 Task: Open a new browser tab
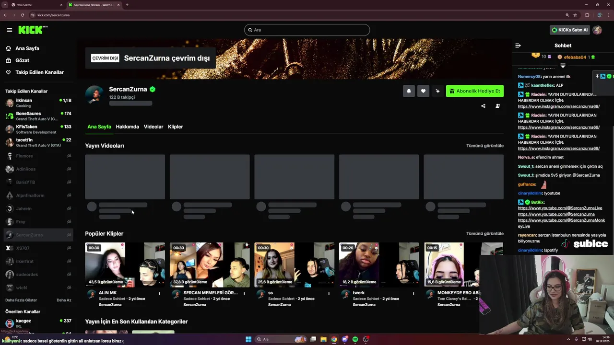127,5
